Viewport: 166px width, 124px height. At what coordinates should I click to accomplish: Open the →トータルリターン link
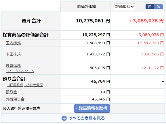(x=20, y=71)
